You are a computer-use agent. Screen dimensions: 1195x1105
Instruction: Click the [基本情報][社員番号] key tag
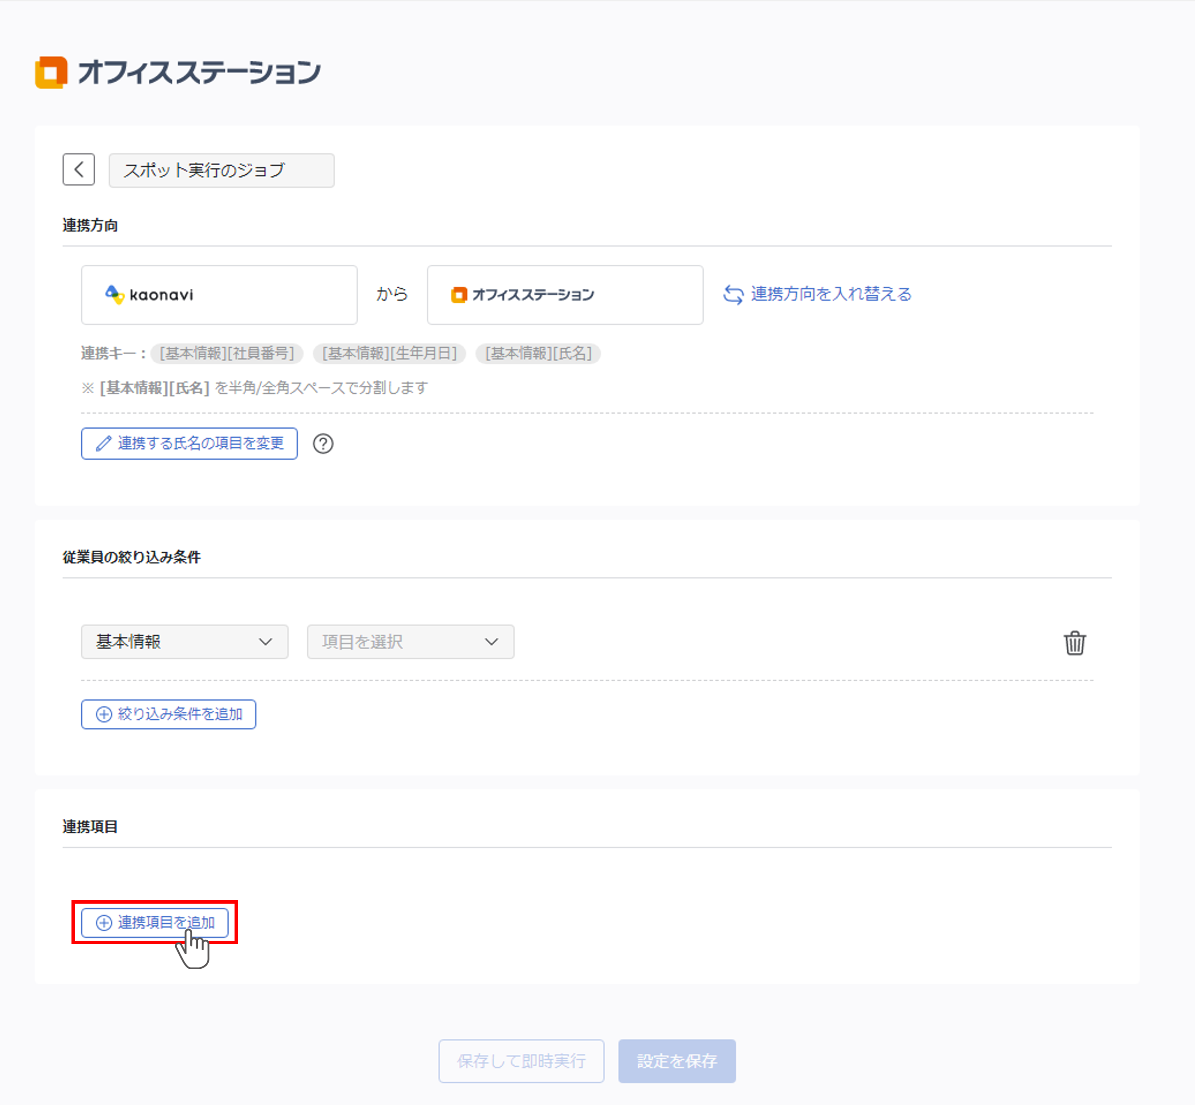click(x=227, y=354)
